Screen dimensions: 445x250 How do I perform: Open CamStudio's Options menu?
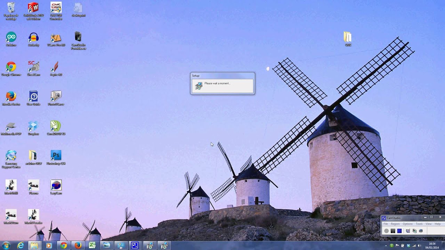[407, 224]
